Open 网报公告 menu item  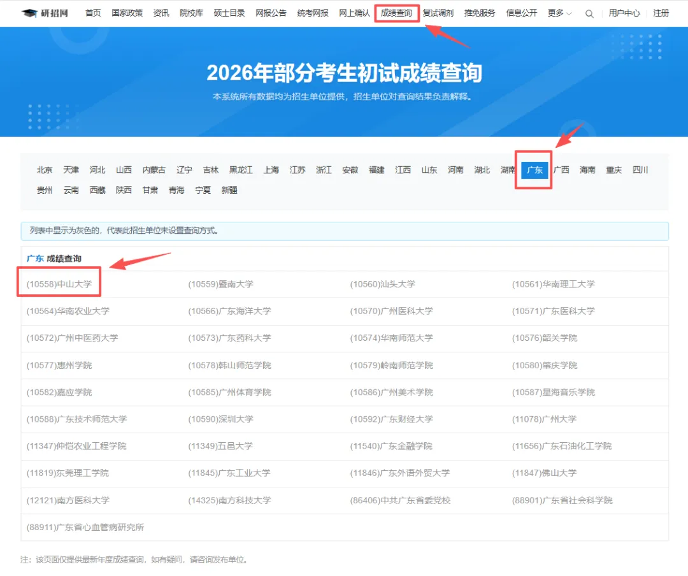271,13
